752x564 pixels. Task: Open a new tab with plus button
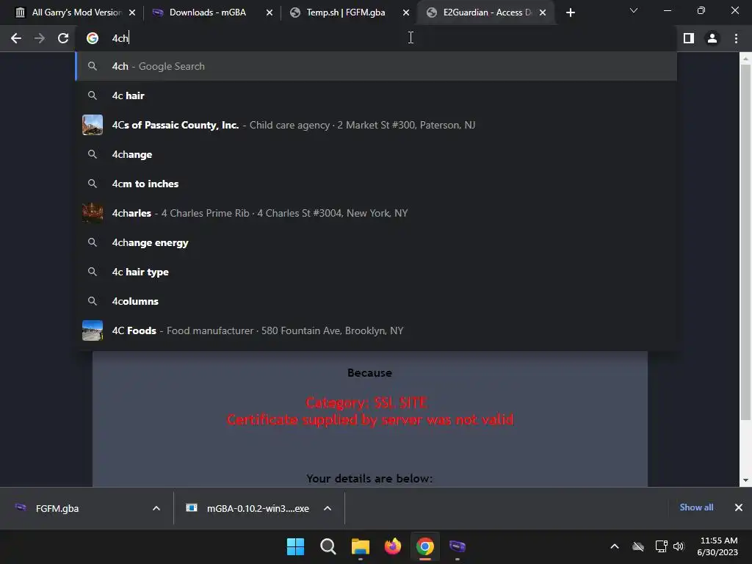[x=570, y=12]
